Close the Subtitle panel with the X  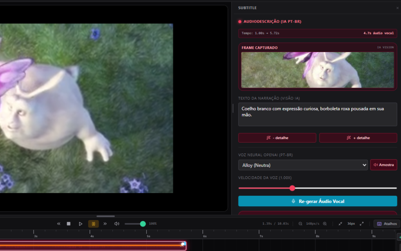[x=397, y=8]
